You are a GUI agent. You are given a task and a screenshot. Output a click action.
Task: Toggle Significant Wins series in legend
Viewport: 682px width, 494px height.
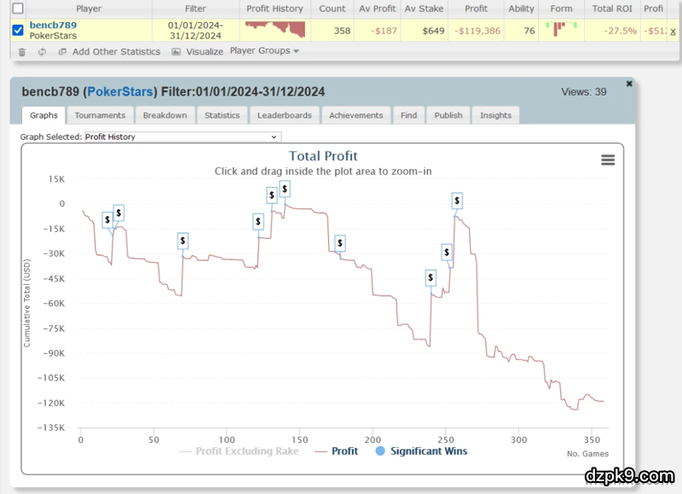(x=421, y=451)
